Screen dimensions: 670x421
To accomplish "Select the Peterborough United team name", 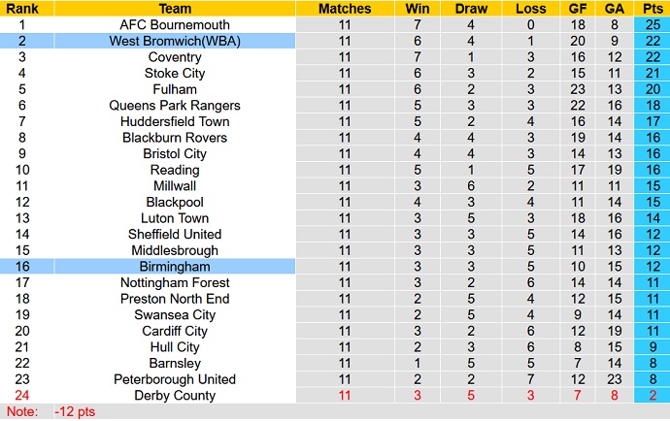I will (x=175, y=379).
